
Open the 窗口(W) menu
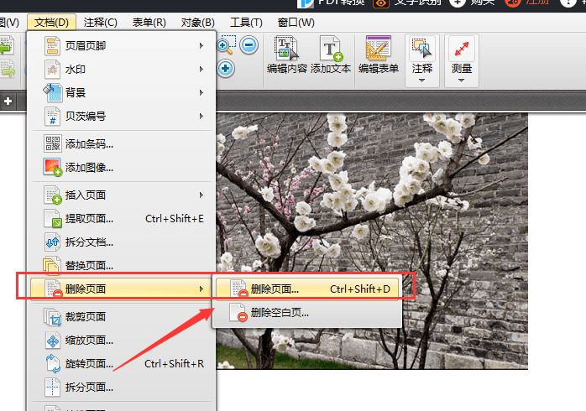[x=296, y=23]
